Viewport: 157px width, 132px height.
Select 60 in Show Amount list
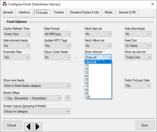coord(98,83)
